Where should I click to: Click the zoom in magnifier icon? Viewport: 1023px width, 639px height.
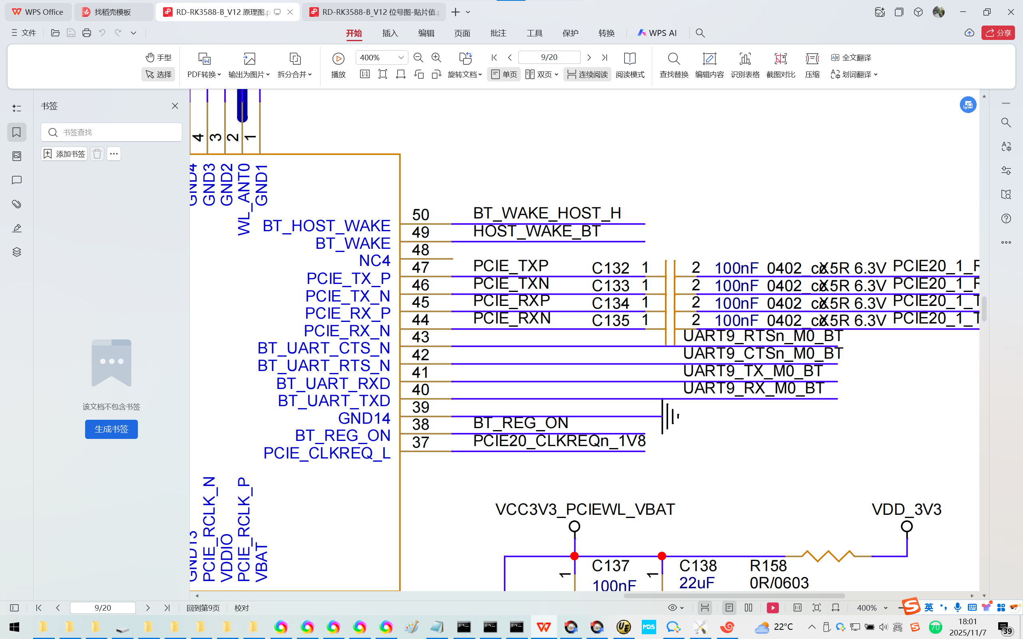[x=436, y=58]
